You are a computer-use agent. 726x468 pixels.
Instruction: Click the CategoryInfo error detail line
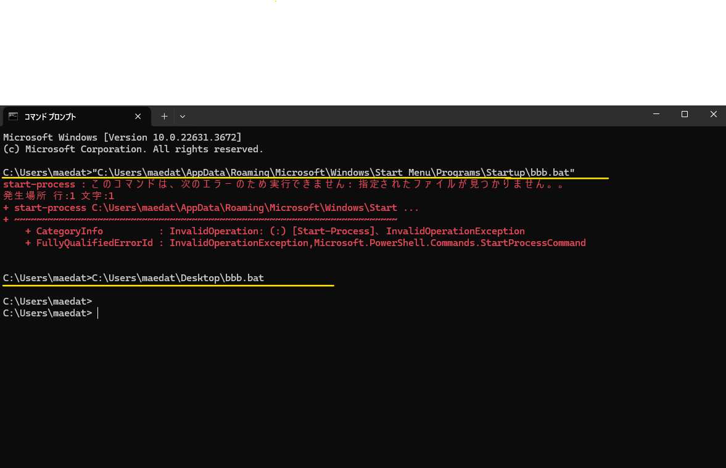(x=274, y=231)
